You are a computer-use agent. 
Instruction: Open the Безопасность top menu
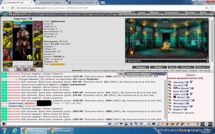click(172, 12)
